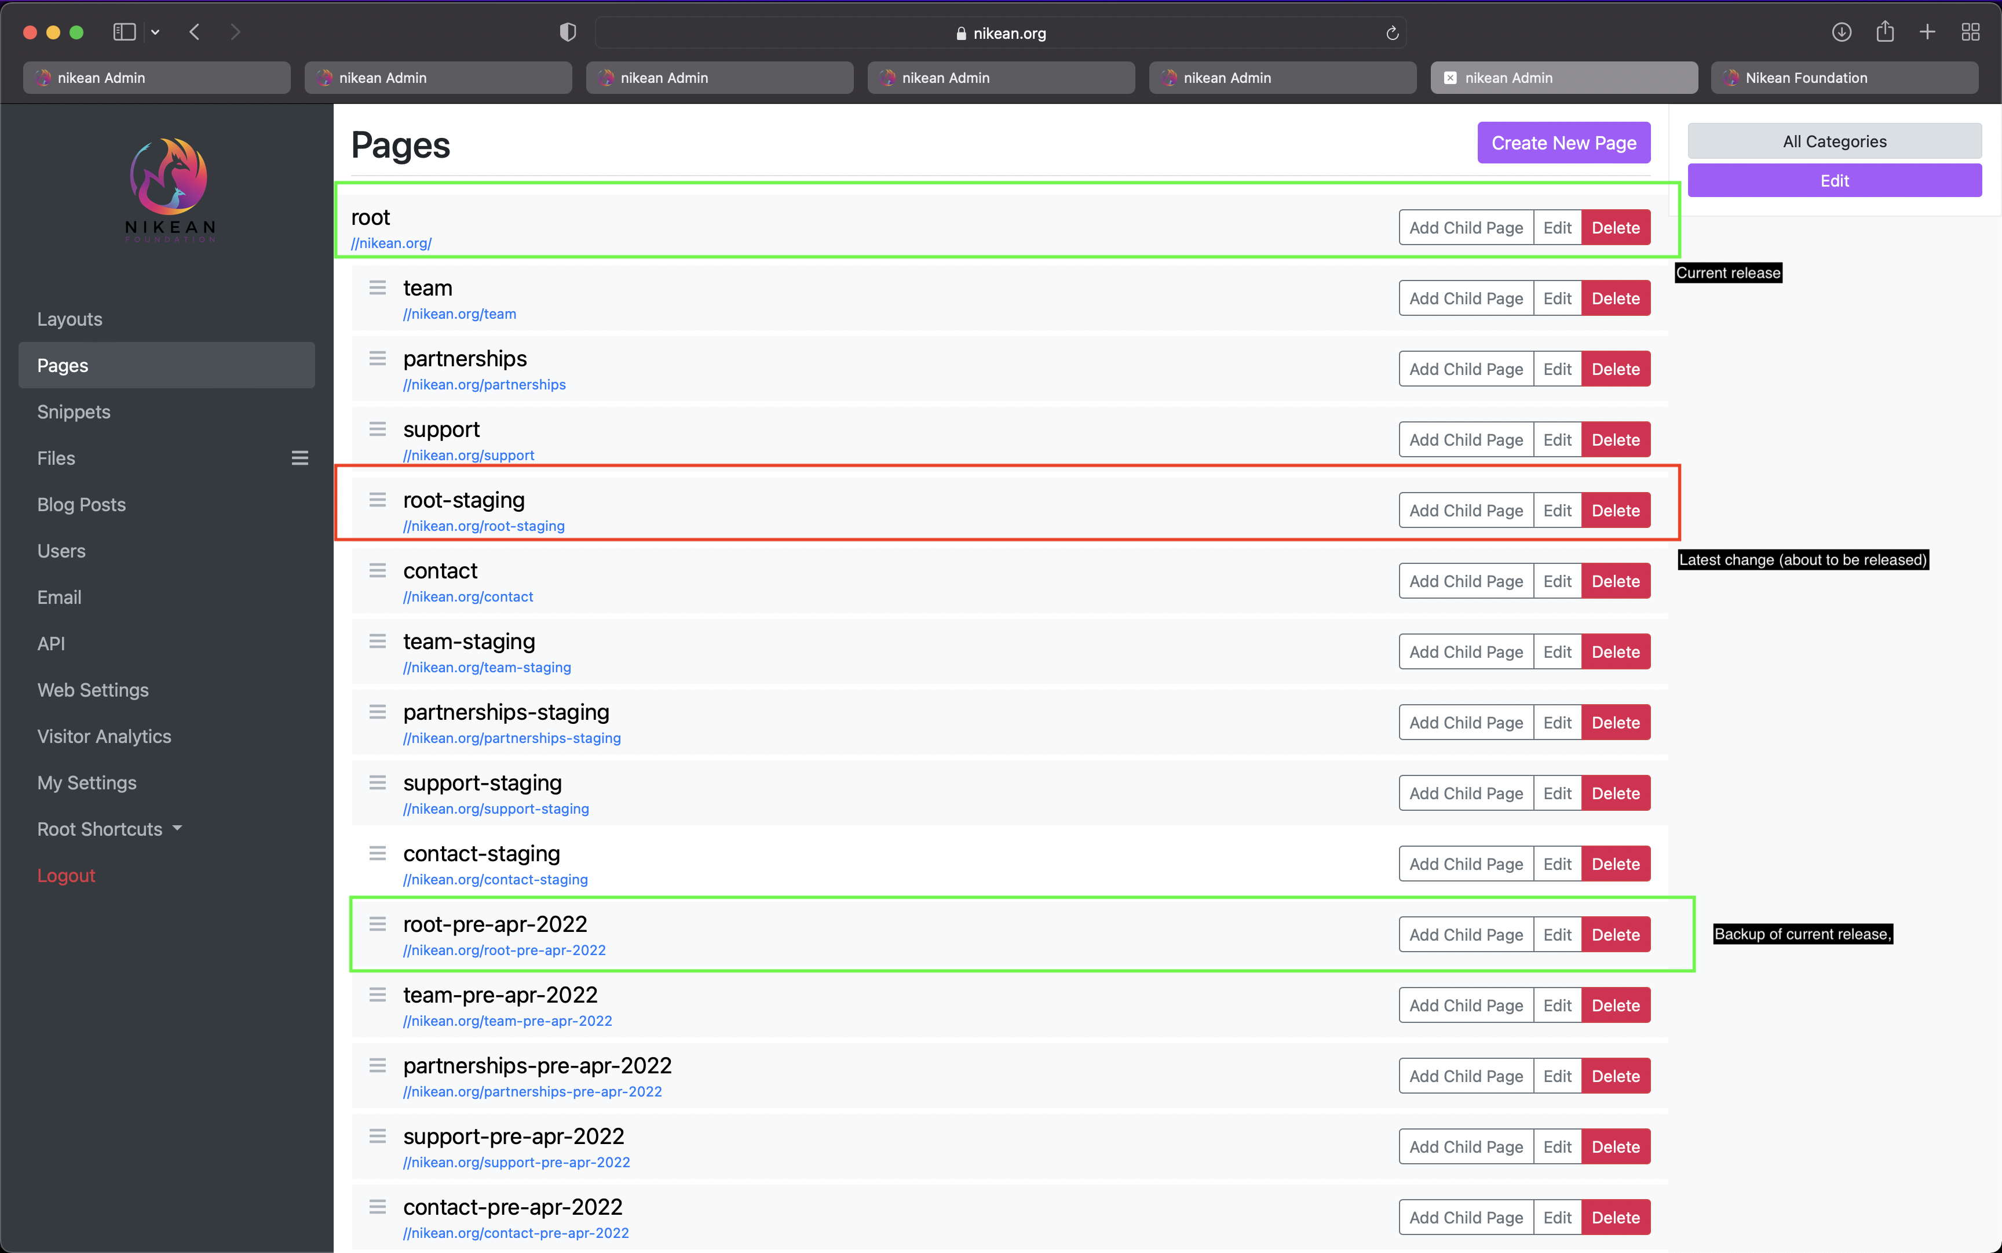Close the active nikean Admin tab
The width and height of the screenshot is (2002, 1253).
click(x=1451, y=78)
